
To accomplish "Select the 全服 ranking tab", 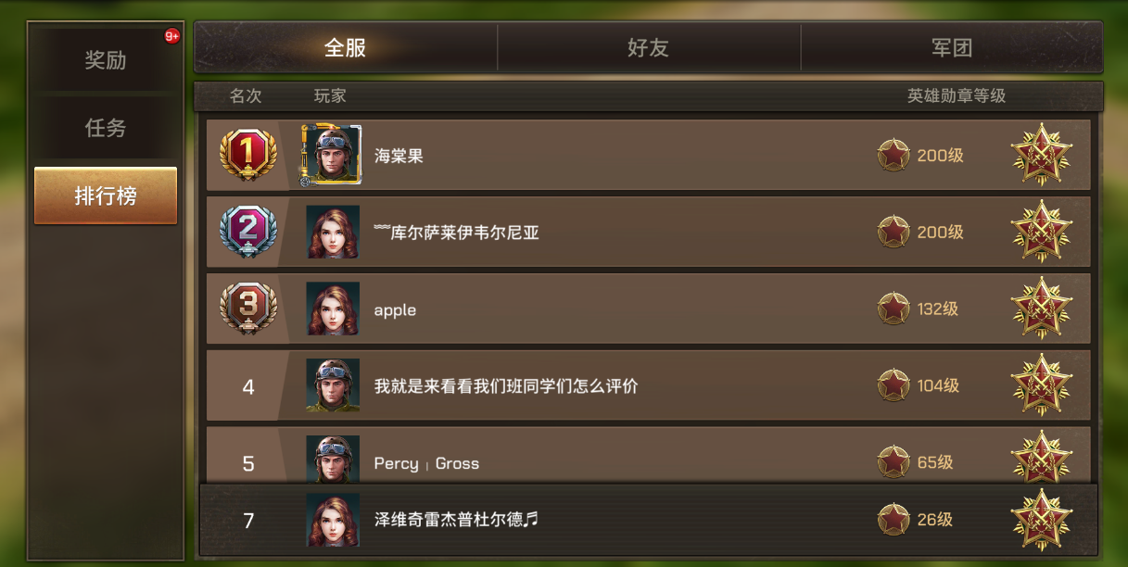I will tap(346, 48).
